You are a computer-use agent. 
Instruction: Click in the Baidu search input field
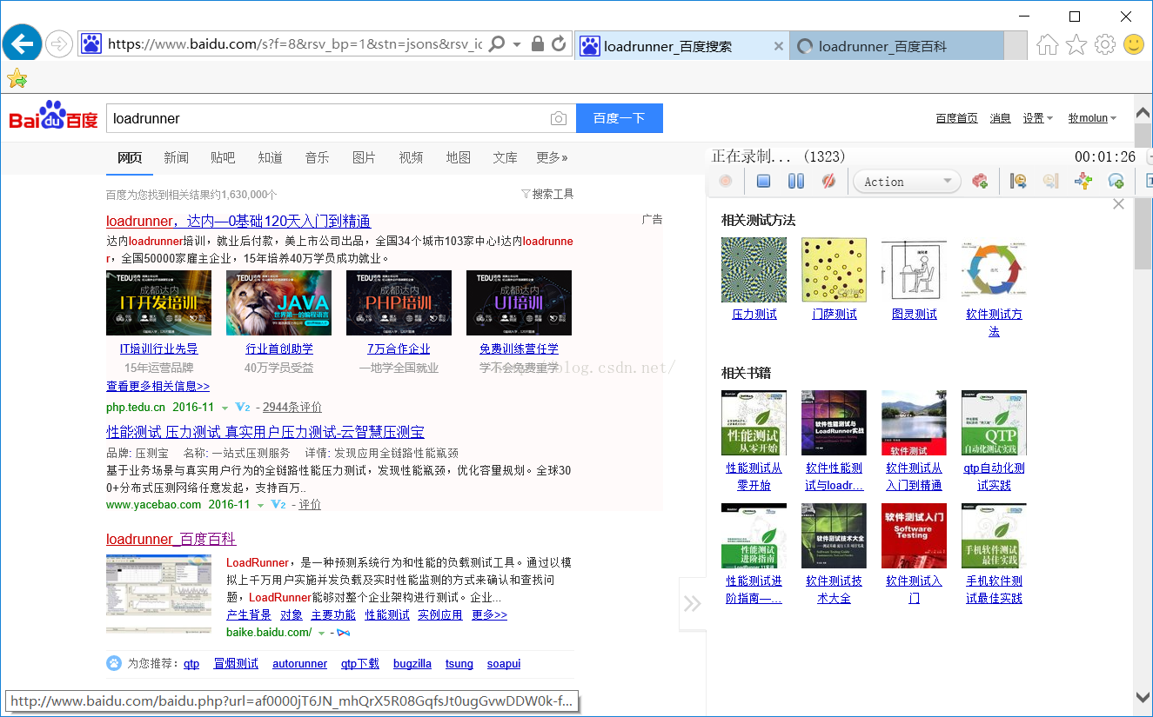[327, 118]
